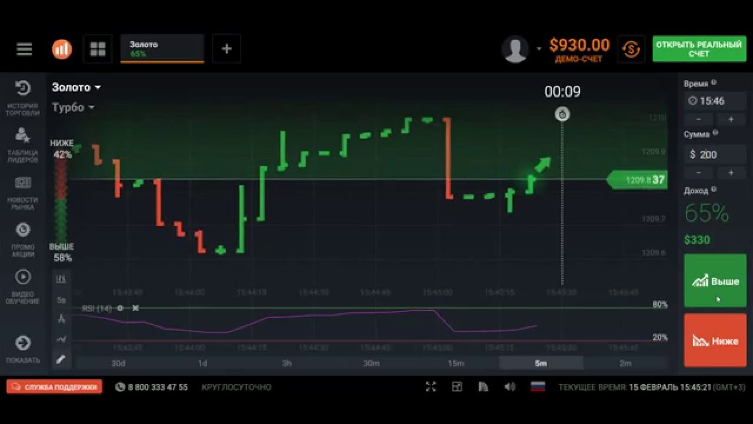Viewport: 753px width, 424px height.
Task: Open Новости рынка sidebar item
Action: pos(23,193)
